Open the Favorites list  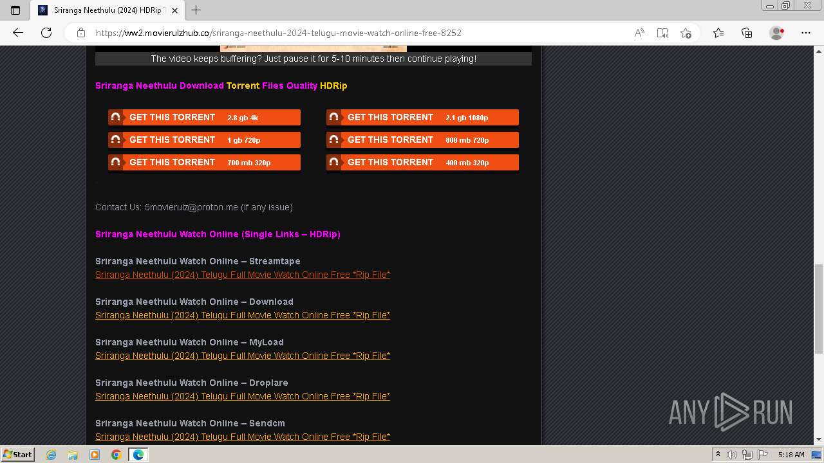(718, 33)
